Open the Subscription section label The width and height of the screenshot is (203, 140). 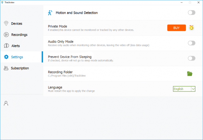(x=20, y=68)
